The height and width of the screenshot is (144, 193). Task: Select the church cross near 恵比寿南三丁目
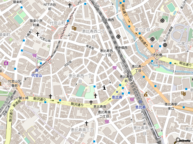click(86, 123)
